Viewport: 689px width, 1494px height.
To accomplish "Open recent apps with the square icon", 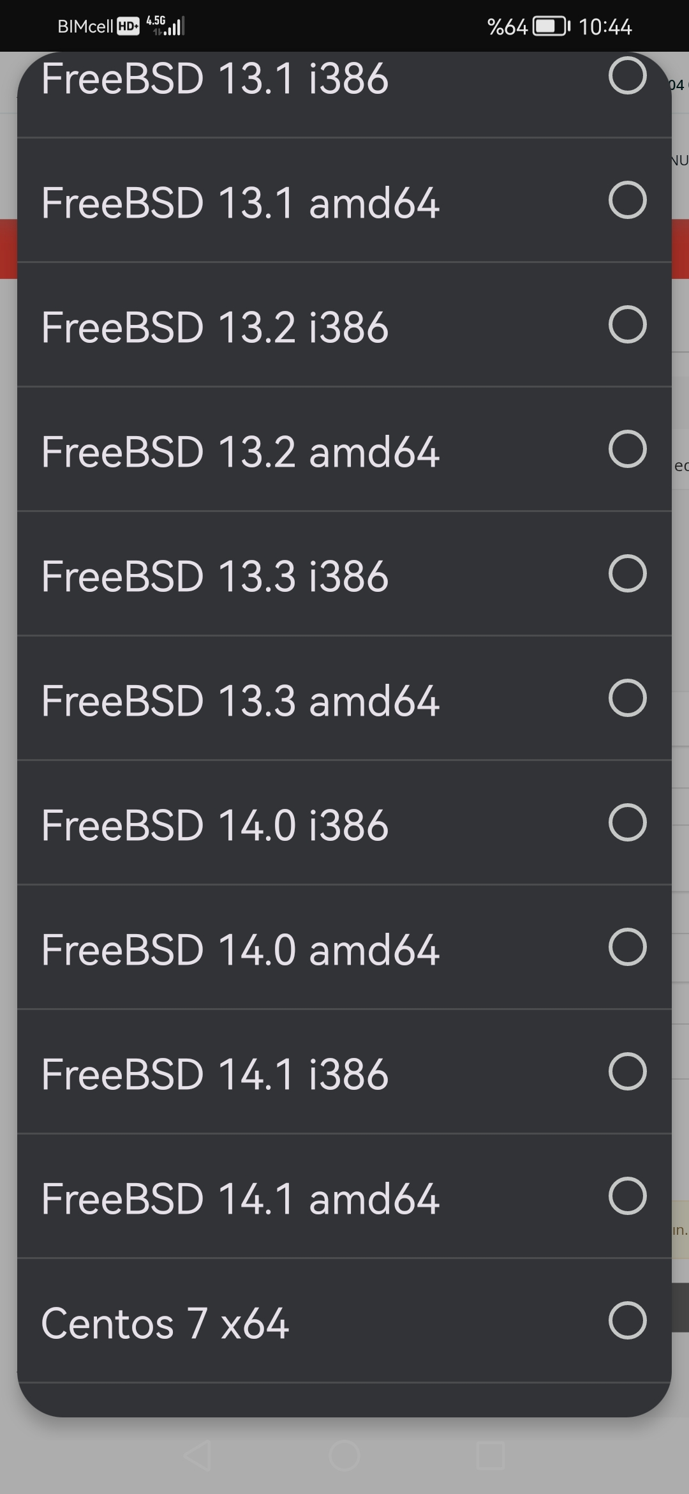I will (491, 1456).
